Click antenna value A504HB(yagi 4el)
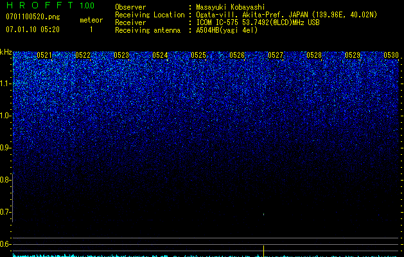The height and width of the screenshot is (257, 404). [227, 30]
